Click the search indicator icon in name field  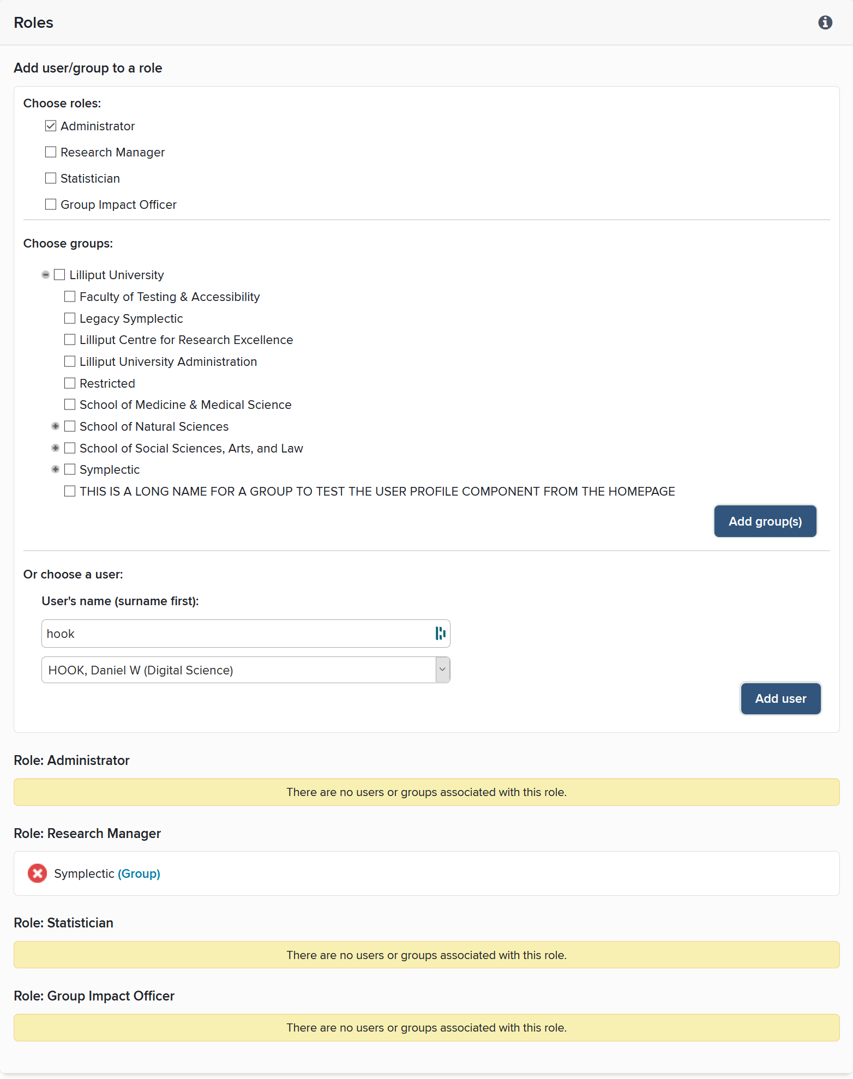pos(440,633)
